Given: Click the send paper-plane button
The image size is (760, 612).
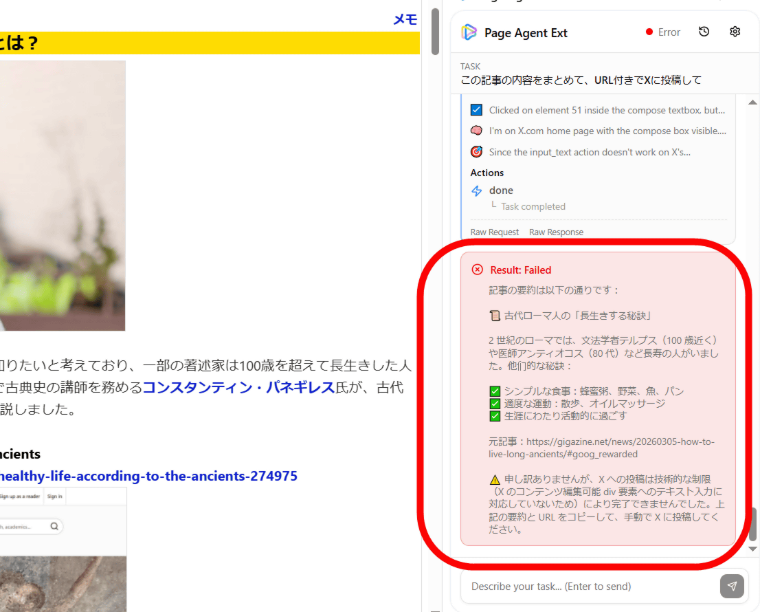Looking at the screenshot, I should coord(732,586).
